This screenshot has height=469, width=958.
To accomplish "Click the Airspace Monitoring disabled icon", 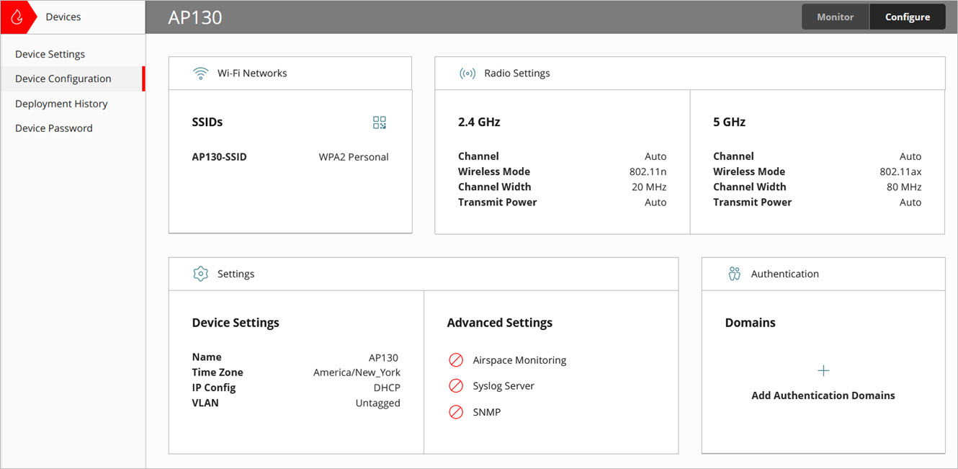I will [456, 359].
